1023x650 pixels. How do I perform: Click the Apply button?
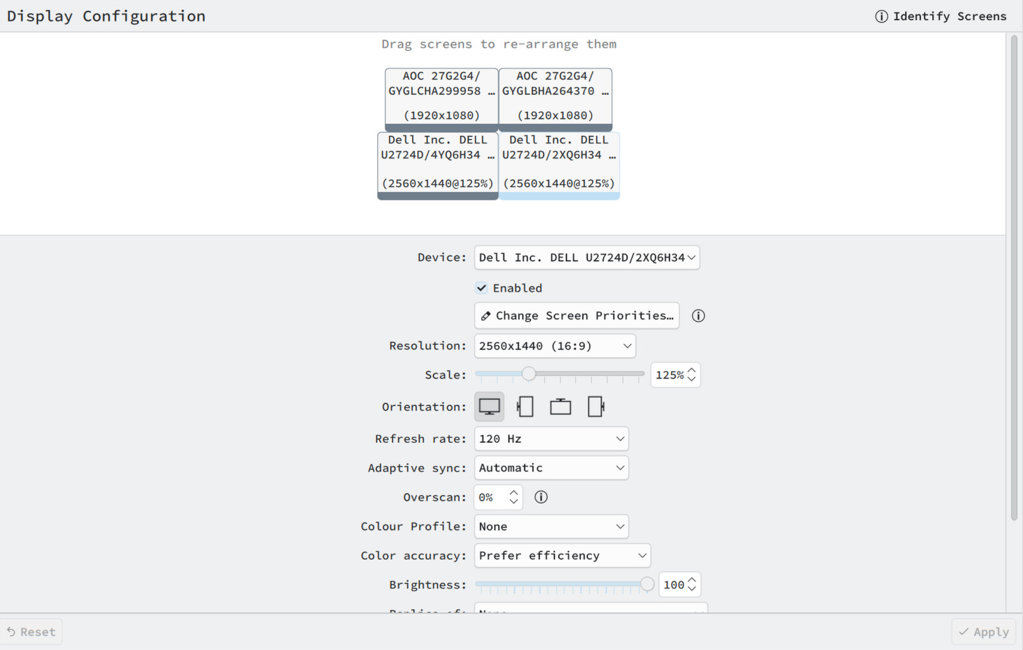[984, 632]
